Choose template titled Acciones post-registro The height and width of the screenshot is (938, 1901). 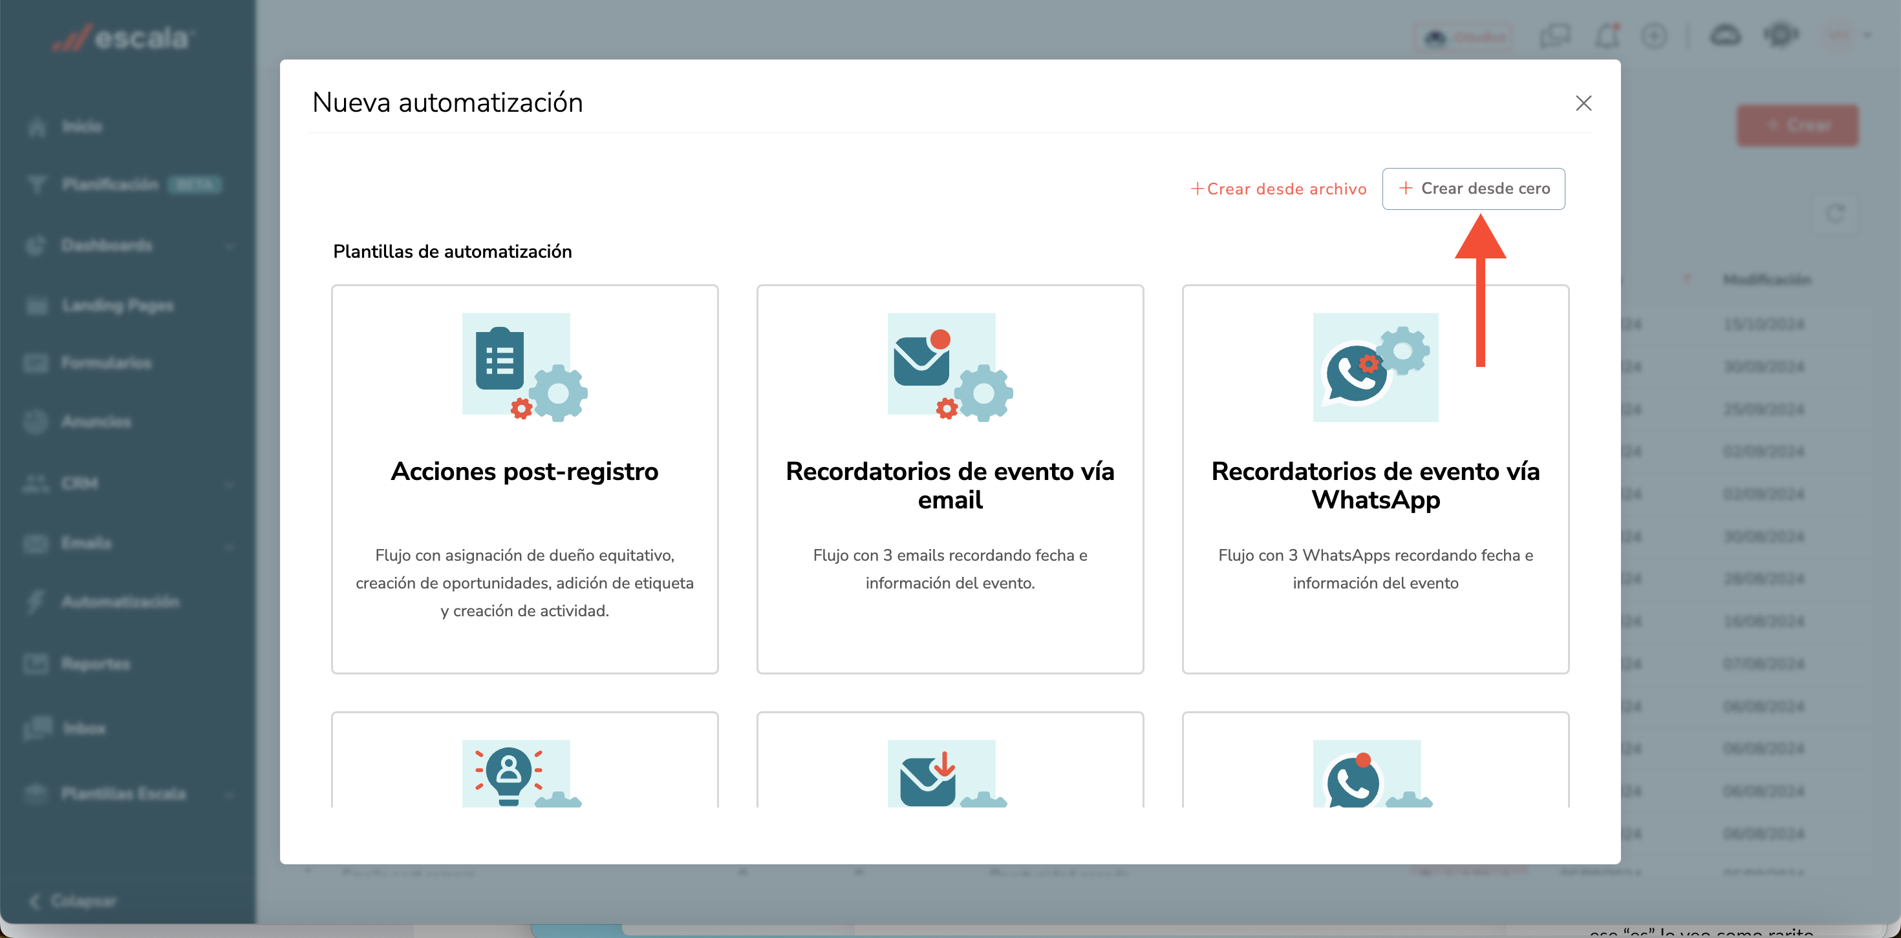pyautogui.click(x=524, y=479)
